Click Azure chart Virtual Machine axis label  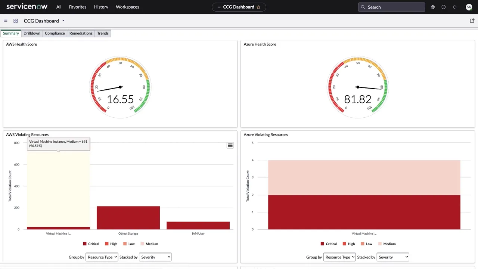(364, 234)
